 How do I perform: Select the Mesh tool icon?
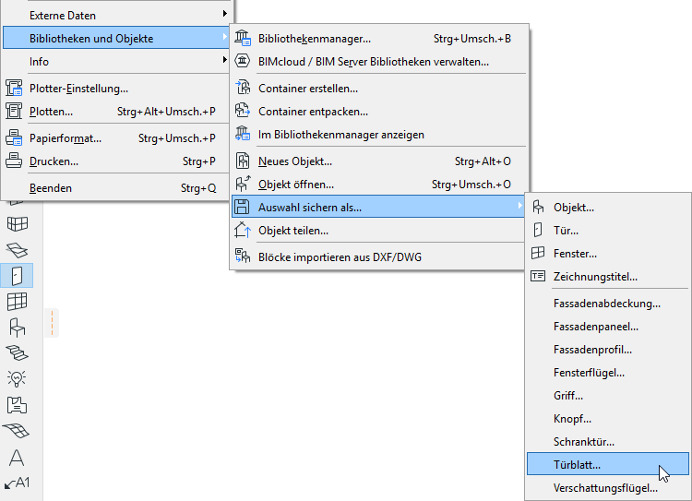coord(17,431)
